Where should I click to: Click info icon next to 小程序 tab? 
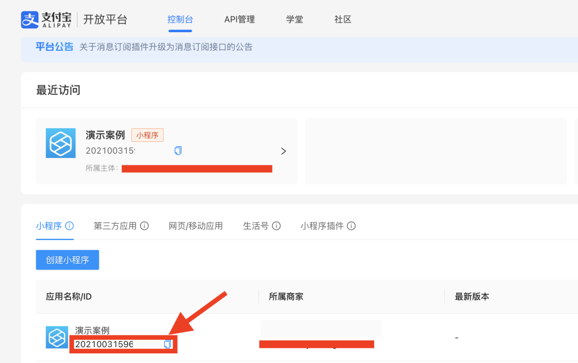click(x=69, y=226)
